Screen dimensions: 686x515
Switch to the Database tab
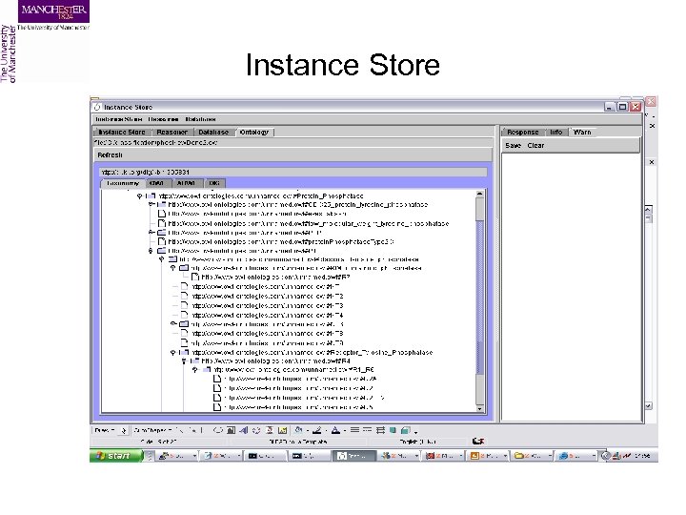pyautogui.click(x=213, y=133)
